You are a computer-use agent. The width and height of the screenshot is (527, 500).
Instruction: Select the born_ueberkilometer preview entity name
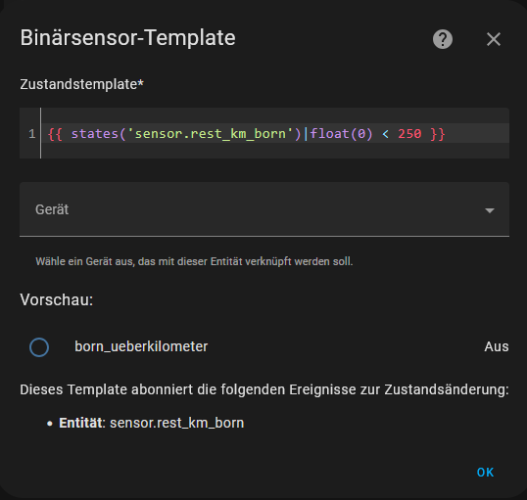pyautogui.click(x=141, y=346)
